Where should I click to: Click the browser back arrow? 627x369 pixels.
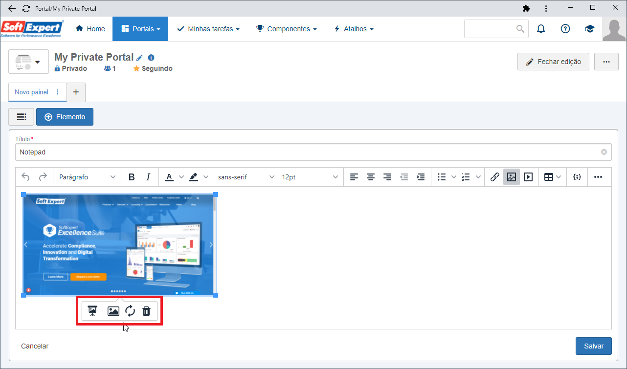[12, 8]
